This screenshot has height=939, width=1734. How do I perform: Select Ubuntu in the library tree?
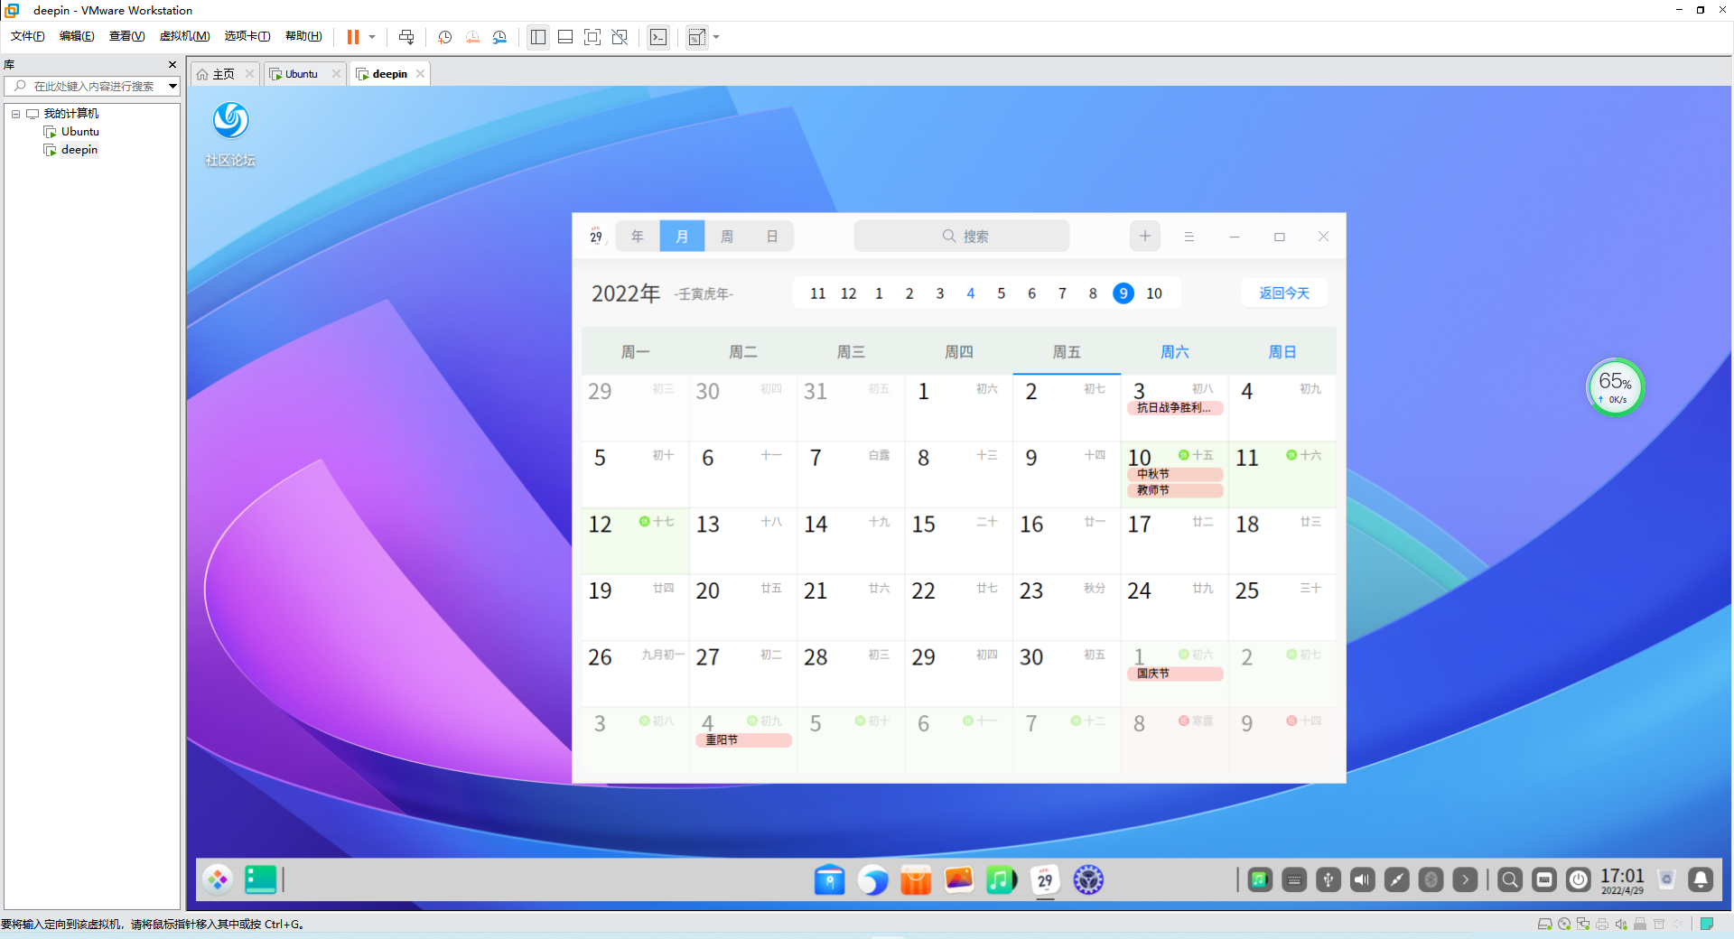point(79,132)
